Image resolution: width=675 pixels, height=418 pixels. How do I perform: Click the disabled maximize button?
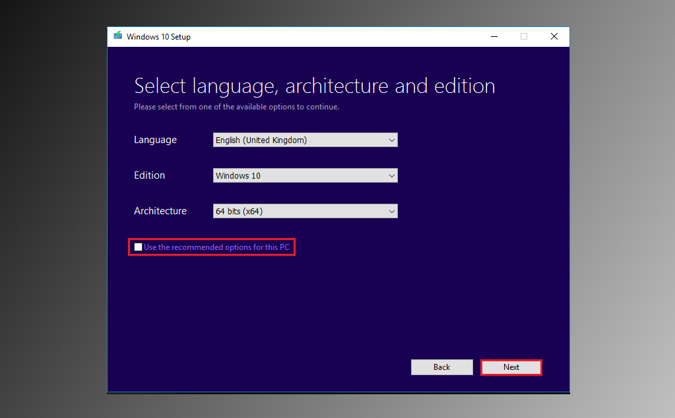click(524, 36)
